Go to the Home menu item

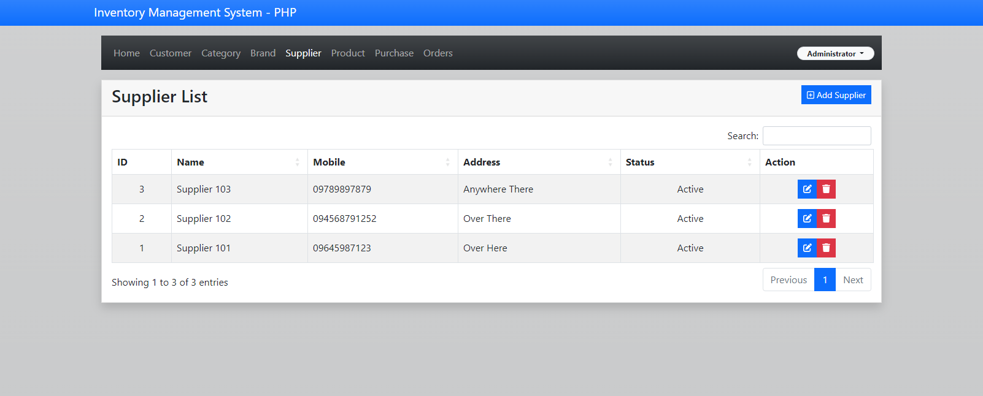click(126, 53)
